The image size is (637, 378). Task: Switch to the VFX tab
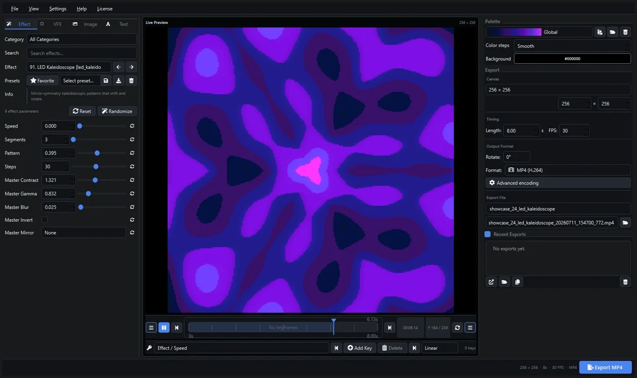pyautogui.click(x=53, y=24)
